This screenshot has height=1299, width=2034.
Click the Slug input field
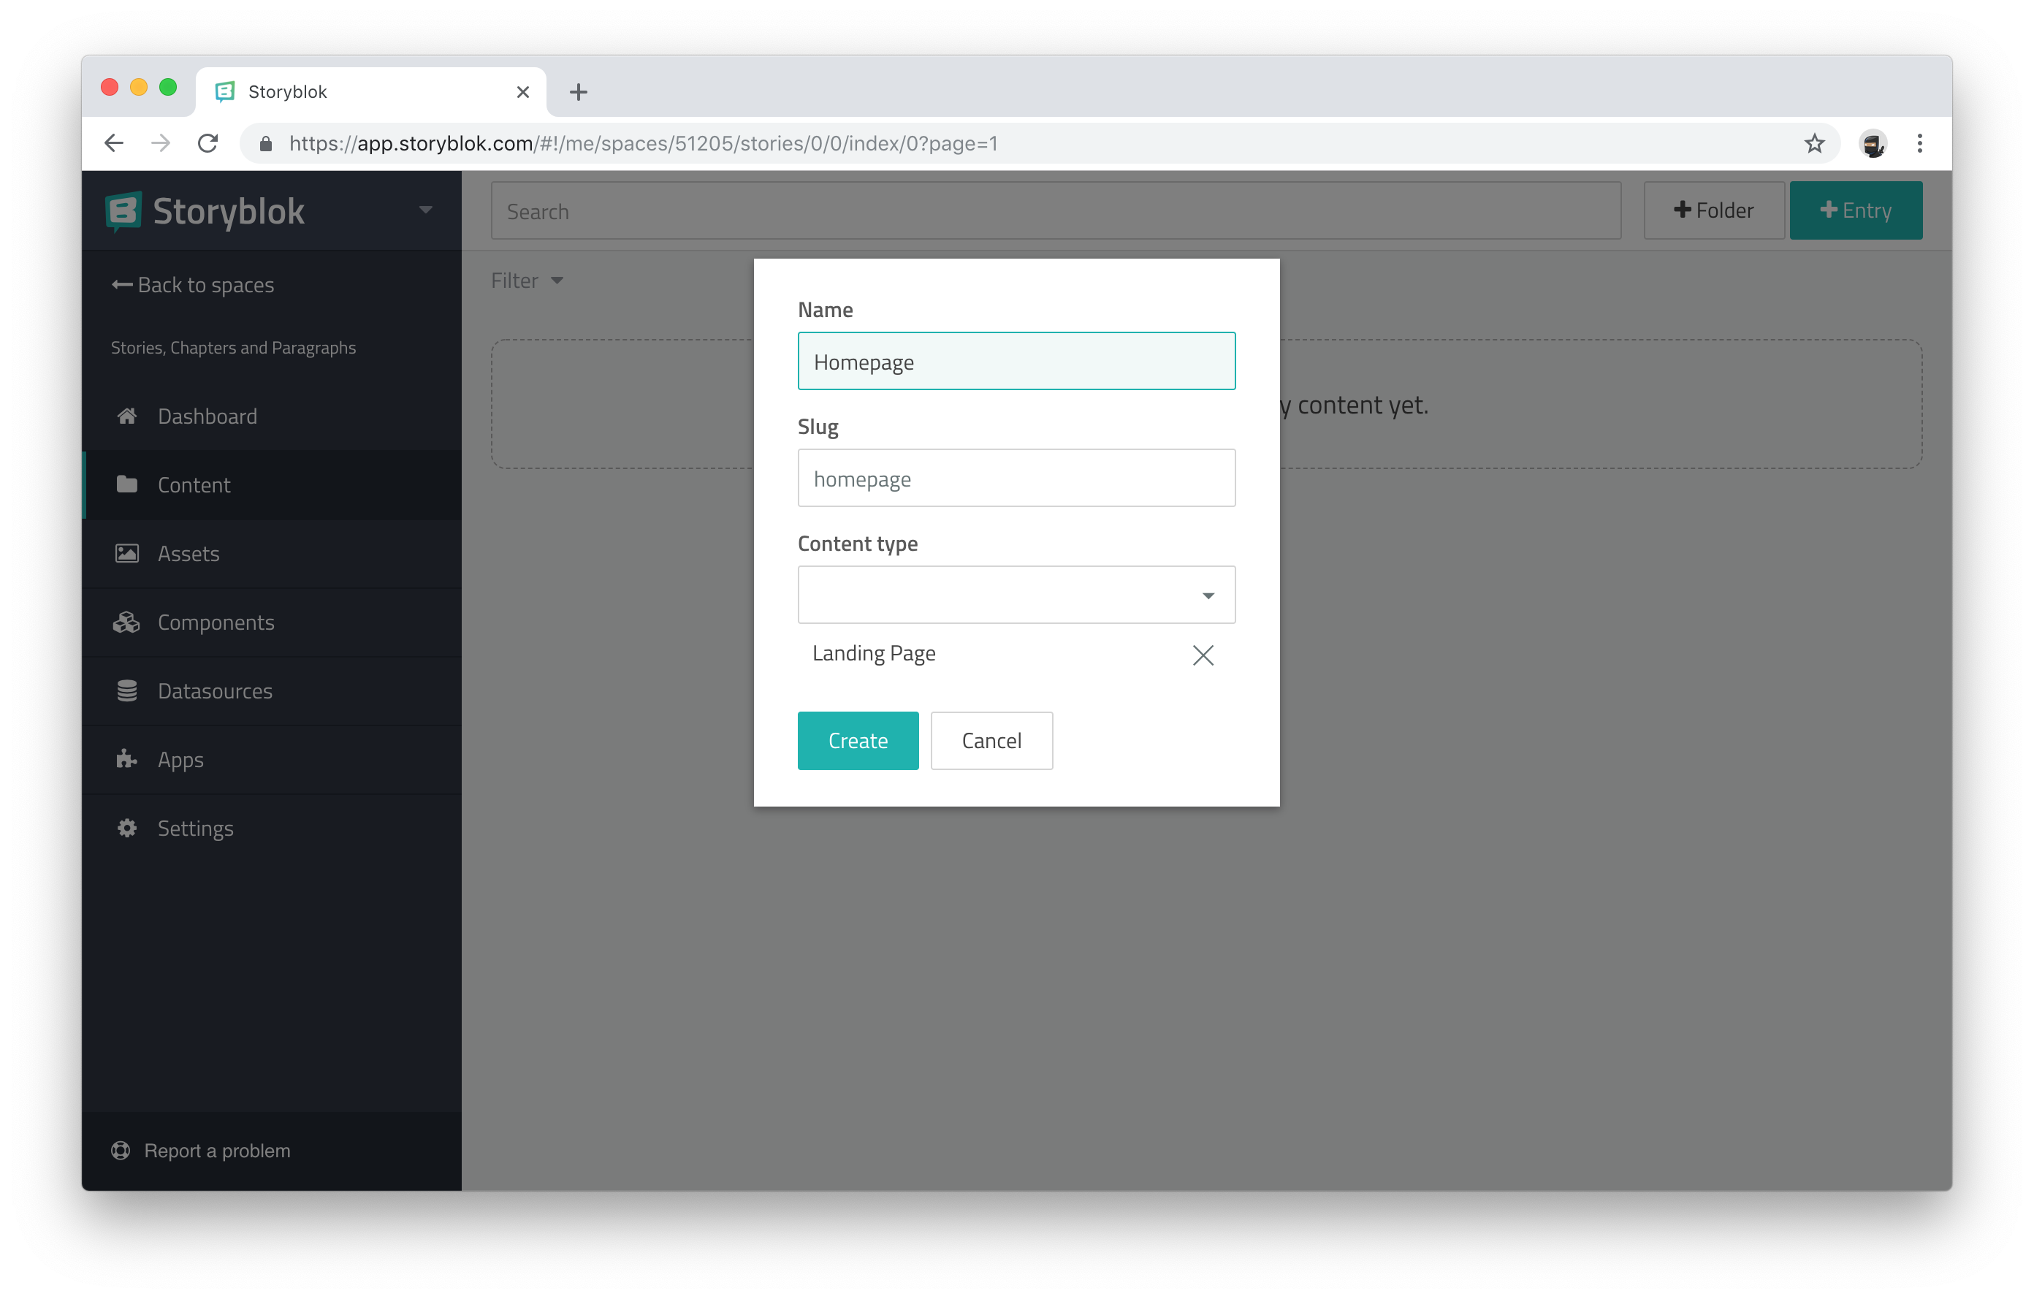click(1017, 478)
